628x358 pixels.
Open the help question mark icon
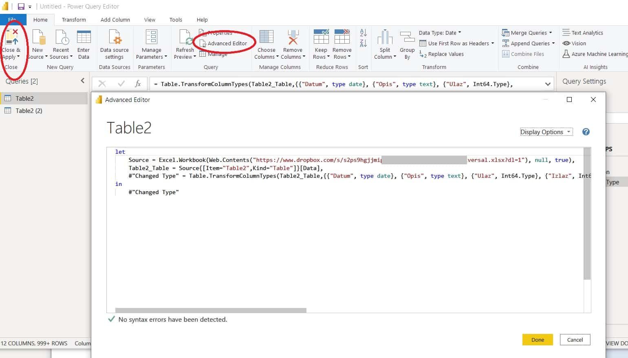tap(586, 132)
